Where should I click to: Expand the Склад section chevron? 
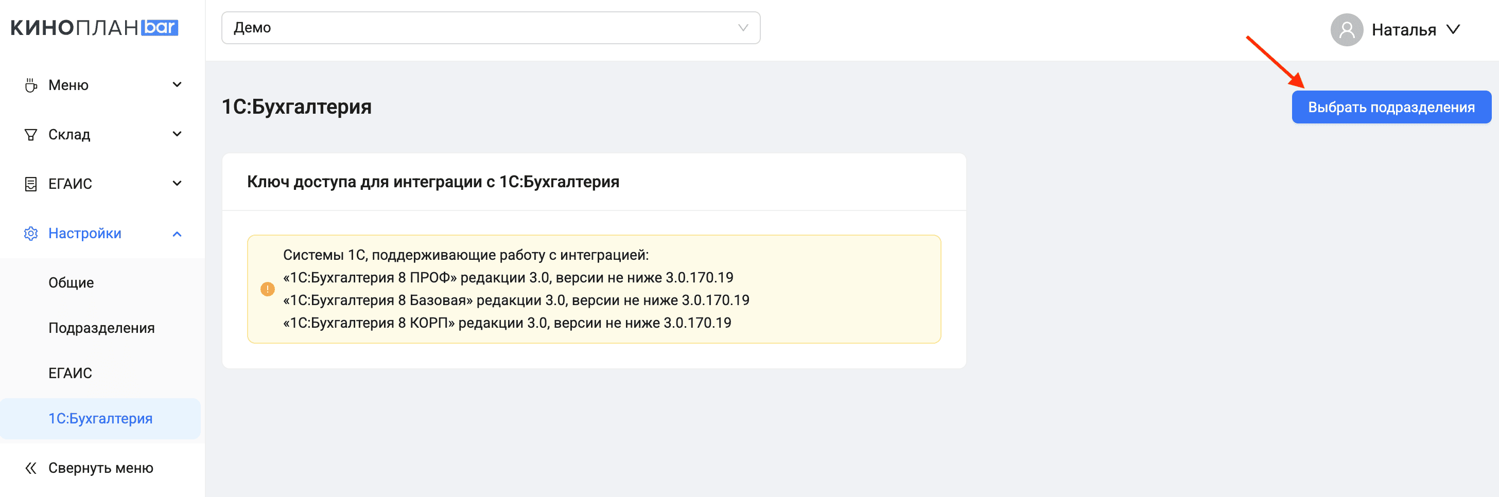point(178,134)
